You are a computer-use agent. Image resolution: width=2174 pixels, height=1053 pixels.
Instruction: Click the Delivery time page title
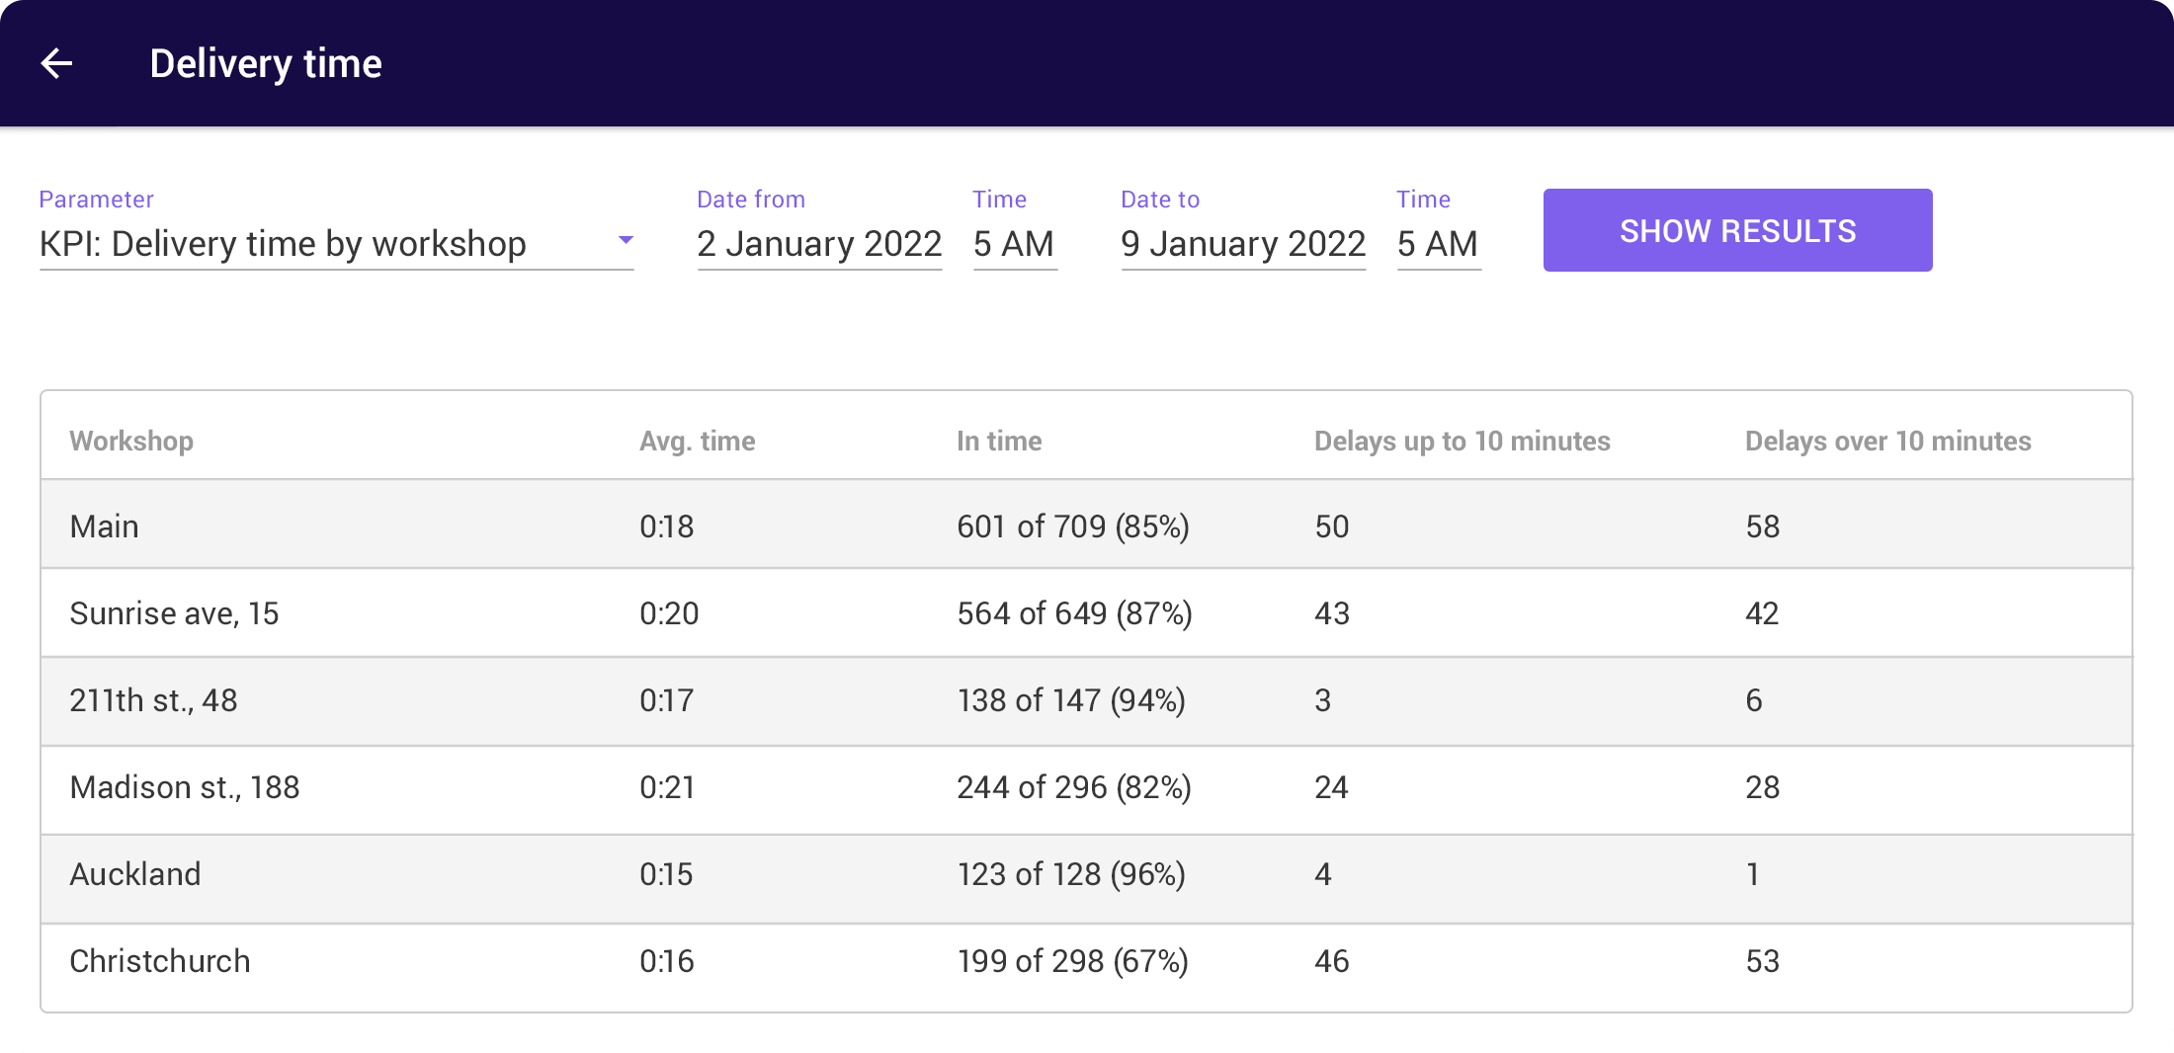tap(266, 63)
